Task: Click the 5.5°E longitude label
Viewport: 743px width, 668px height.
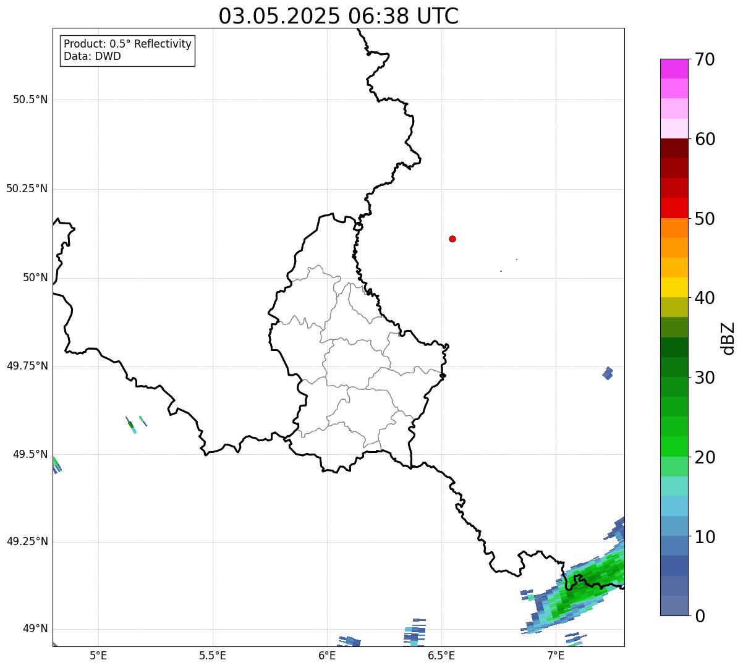Action: click(x=213, y=656)
